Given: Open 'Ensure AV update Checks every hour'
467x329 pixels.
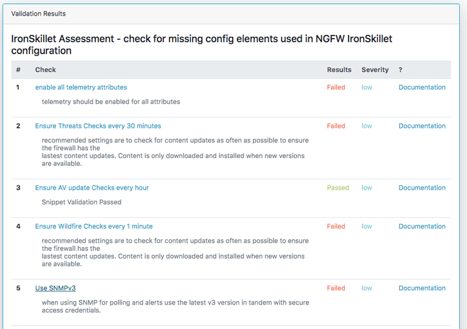Looking at the screenshot, I should [92, 188].
